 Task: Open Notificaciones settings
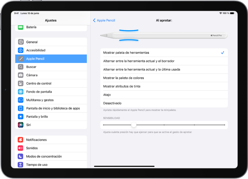[x=51, y=140]
